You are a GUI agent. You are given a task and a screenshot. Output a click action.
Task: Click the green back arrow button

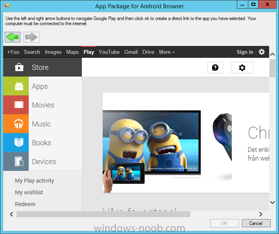[13, 37]
